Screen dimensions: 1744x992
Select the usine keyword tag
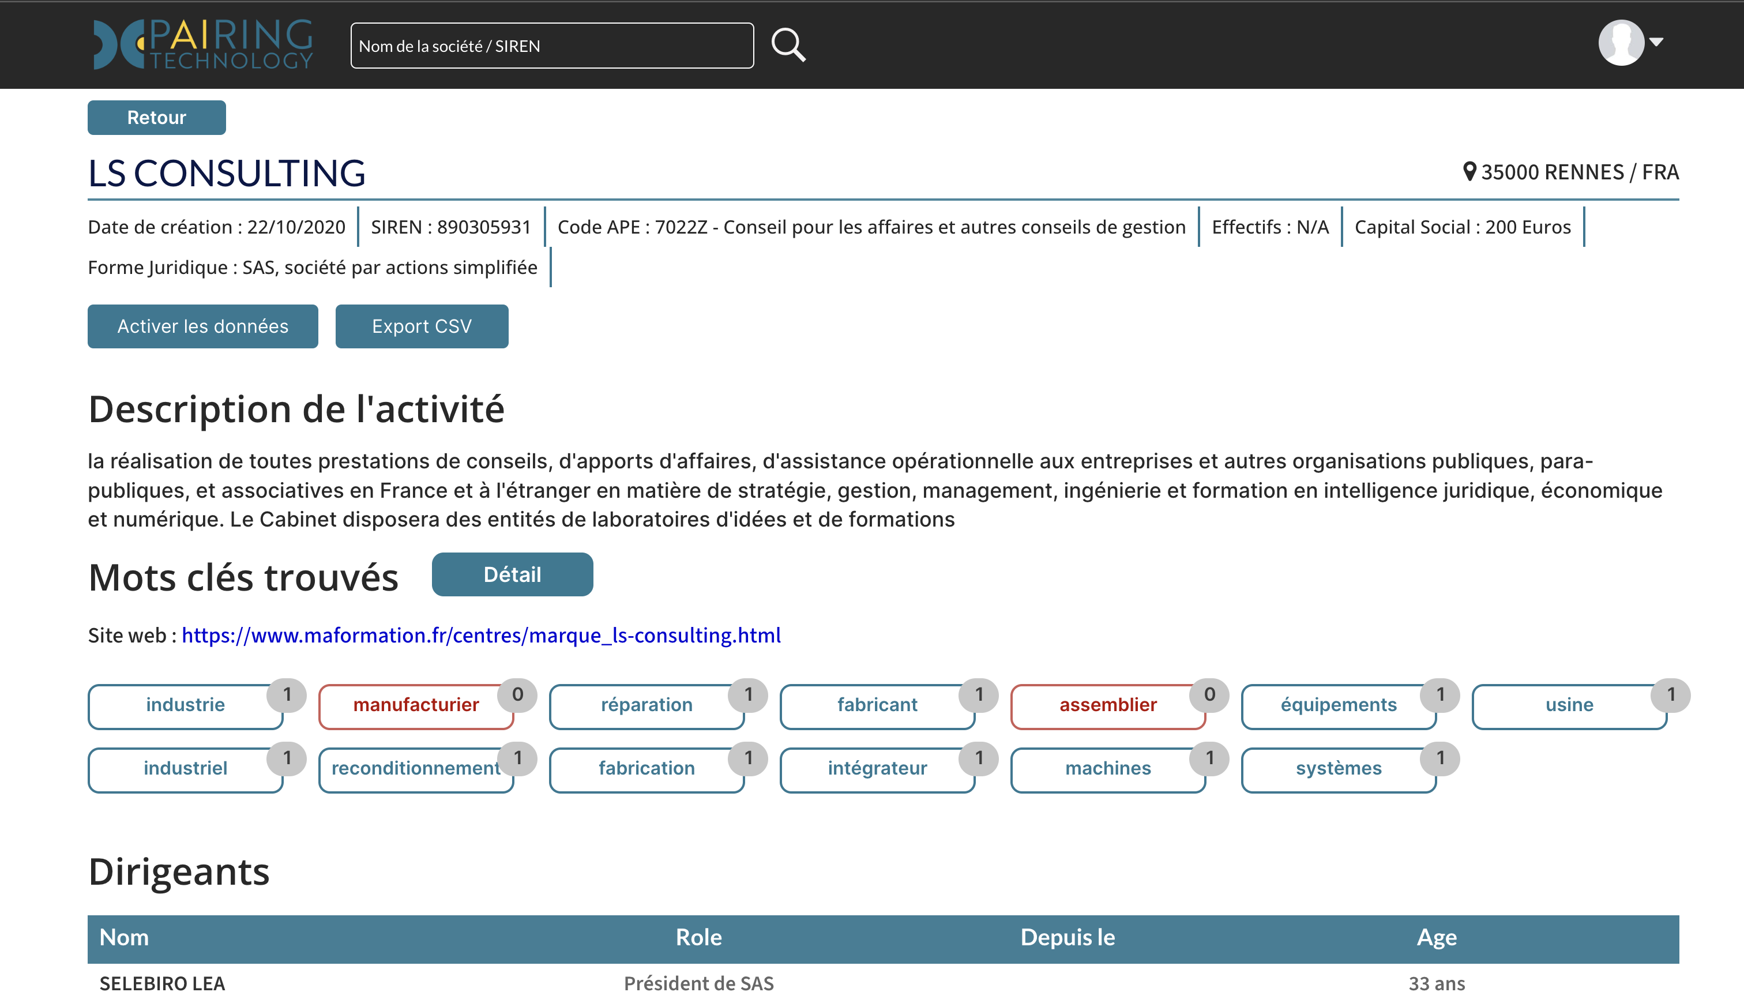point(1570,706)
